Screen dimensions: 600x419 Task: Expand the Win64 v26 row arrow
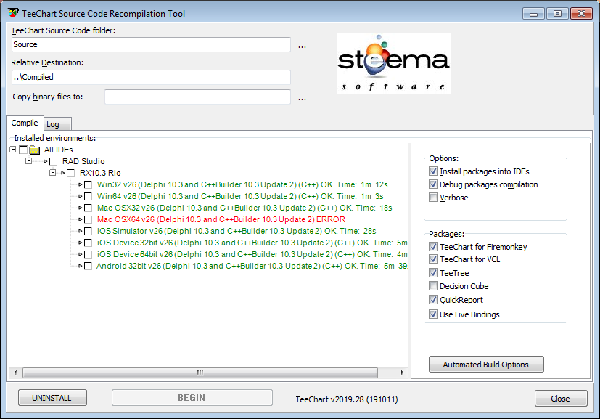[x=80, y=196]
